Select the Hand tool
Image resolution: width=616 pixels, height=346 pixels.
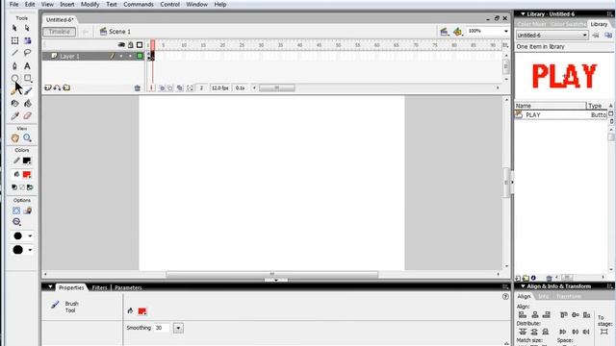[15, 138]
